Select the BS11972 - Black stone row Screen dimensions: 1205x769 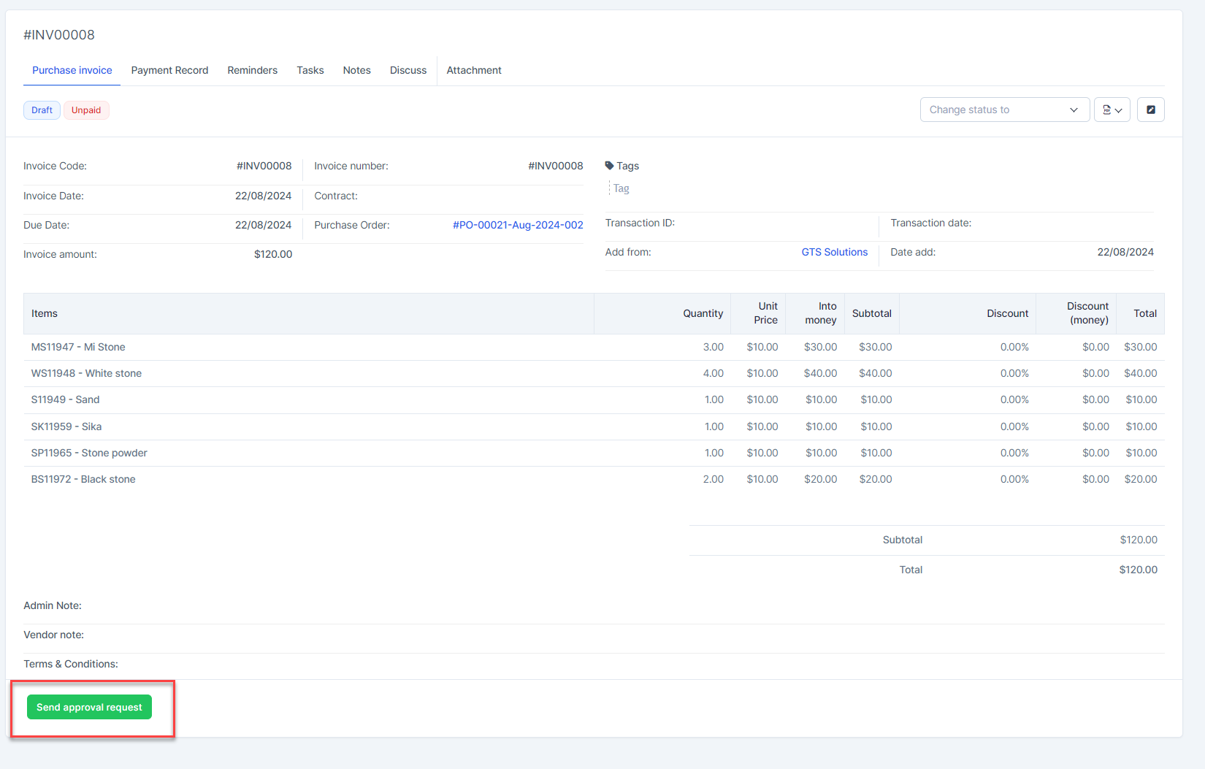pos(83,479)
